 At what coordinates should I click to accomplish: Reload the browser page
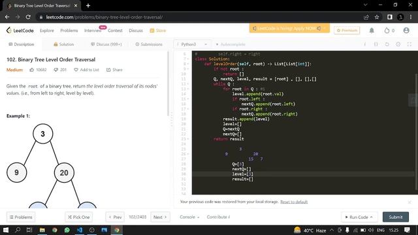28,17
